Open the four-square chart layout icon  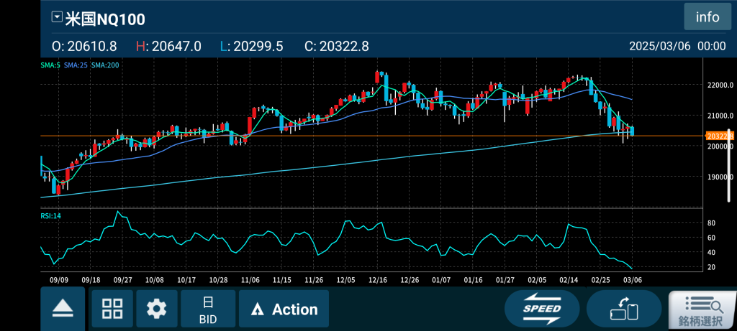112,309
